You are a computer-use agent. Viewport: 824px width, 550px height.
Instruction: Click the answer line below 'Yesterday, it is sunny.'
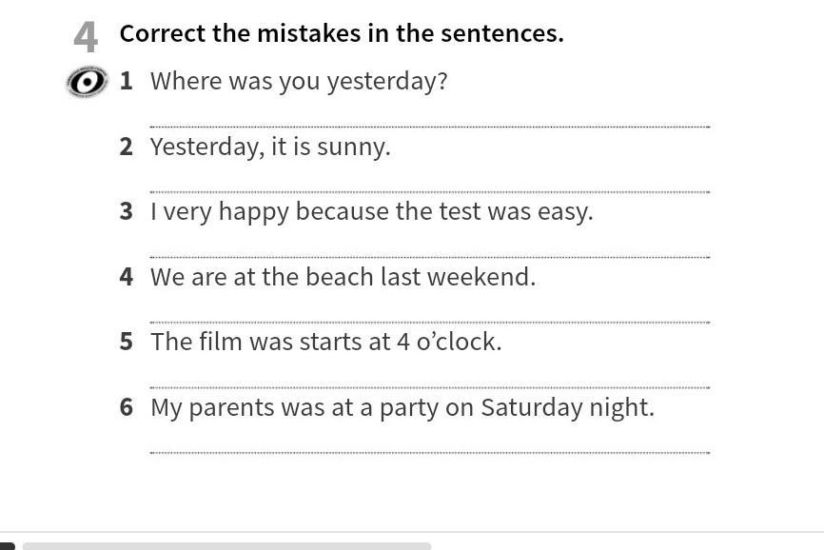click(429, 191)
